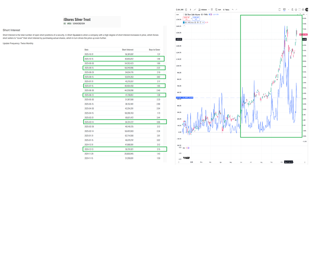This screenshot has width=335, height=257.
Task: Click the Feb label on time axis
Action: pyautogui.click(x=201, y=162)
